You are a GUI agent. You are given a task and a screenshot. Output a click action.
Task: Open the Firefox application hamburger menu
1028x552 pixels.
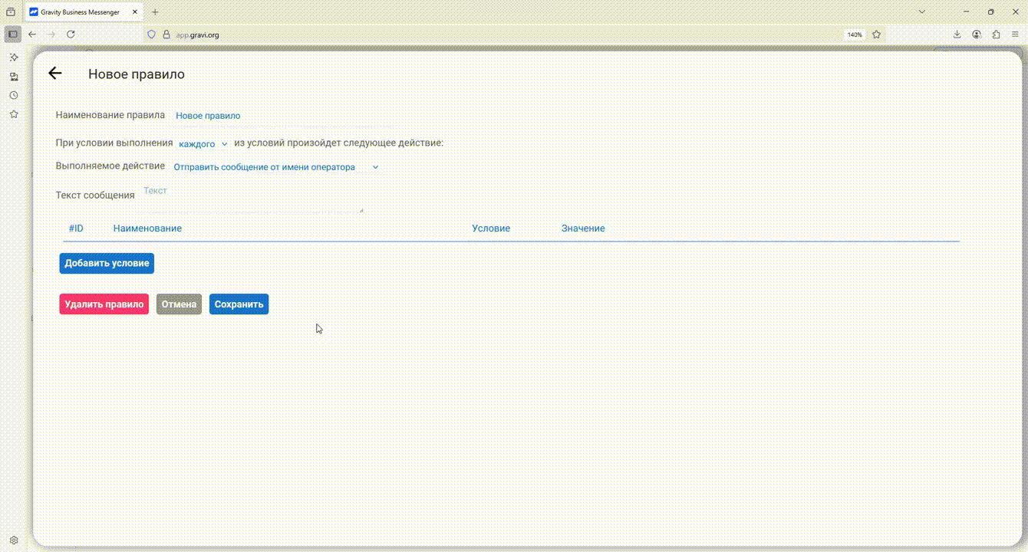(1015, 34)
